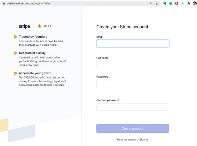This screenshot has height=146, width=197.
Task: Focus the Email input field
Action: [x=132, y=44]
